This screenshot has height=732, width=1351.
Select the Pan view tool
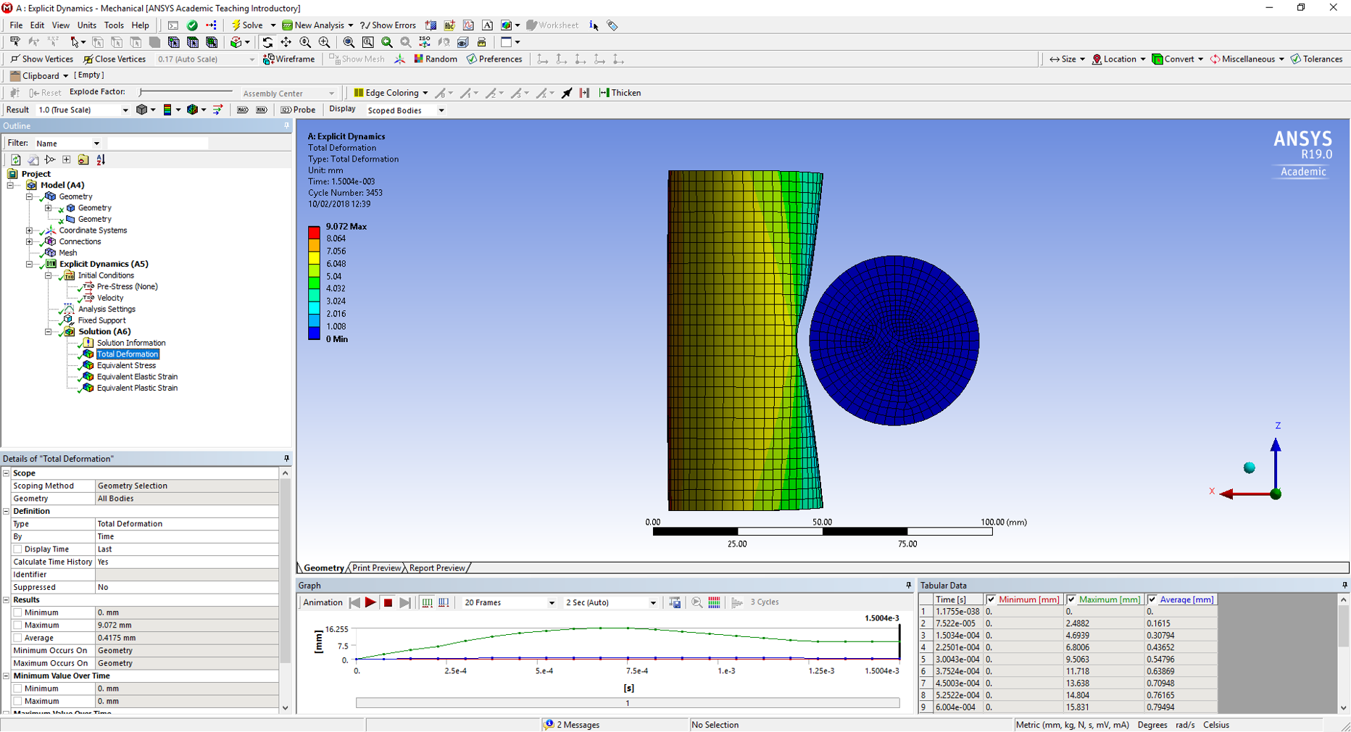(286, 42)
